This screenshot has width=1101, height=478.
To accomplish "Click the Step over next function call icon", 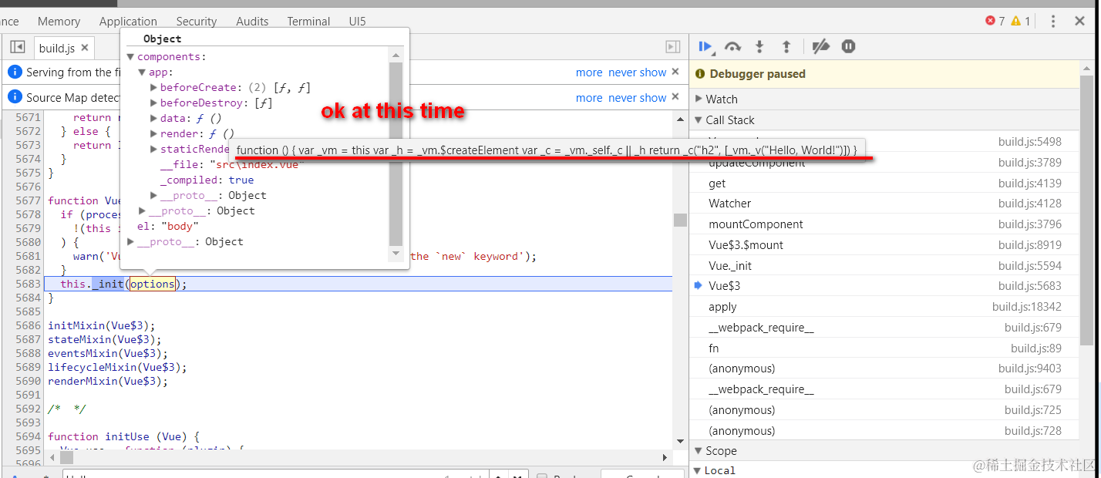I will point(732,46).
